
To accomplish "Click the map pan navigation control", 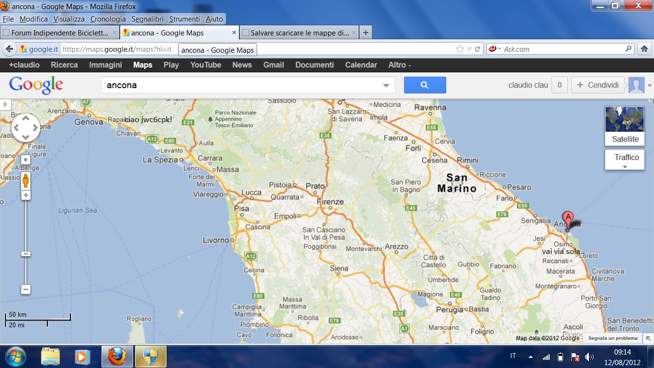I will point(26,128).
